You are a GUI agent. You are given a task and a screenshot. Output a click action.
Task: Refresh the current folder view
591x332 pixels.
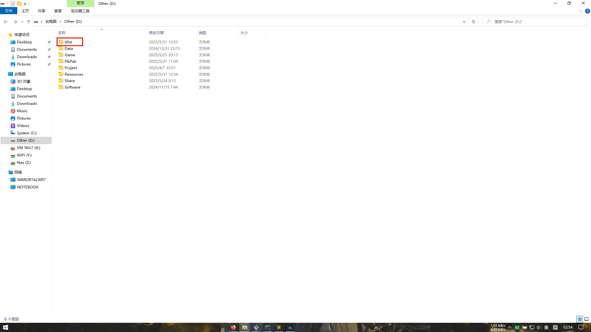[473, 22]
